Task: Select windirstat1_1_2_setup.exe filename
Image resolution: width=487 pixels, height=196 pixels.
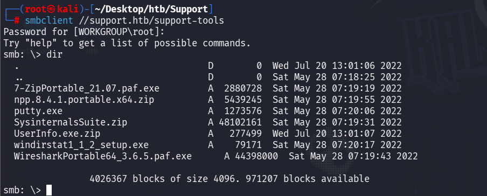Action: (x=81, y=145)
